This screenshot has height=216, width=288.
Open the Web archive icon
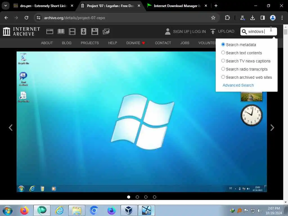[x=49, y=31]
